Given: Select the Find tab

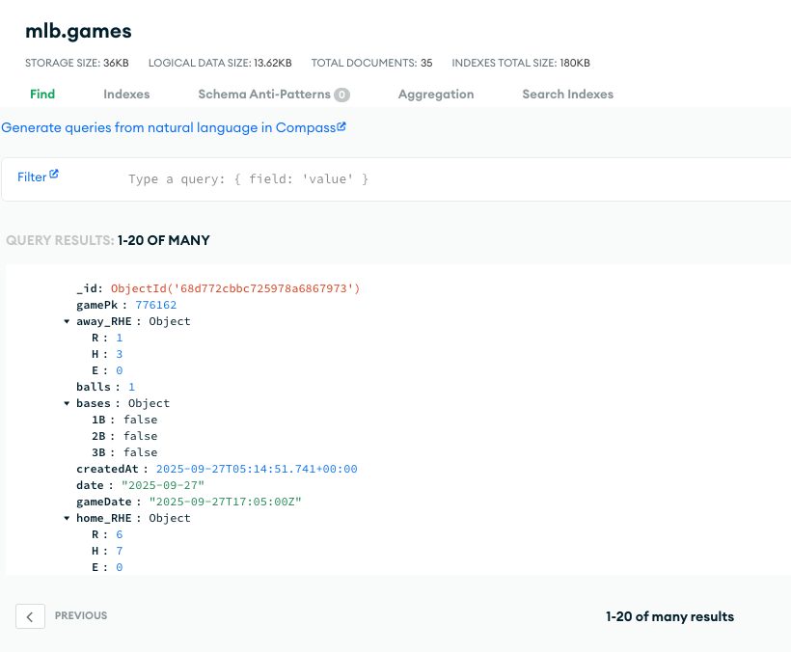Looking at the screenshot, I should pos(42,95).
